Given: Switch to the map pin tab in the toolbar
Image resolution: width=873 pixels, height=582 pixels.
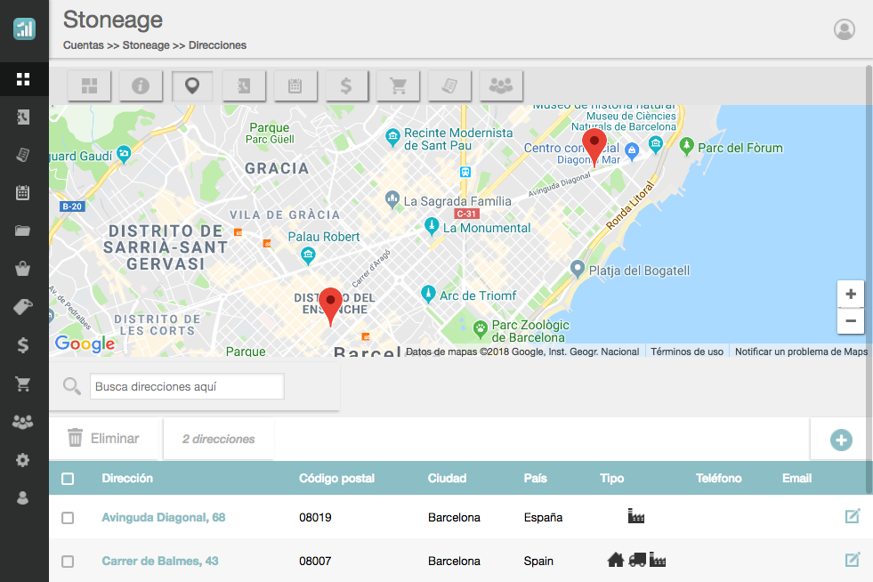Looking at the screenshot, I should coord(192,85).
